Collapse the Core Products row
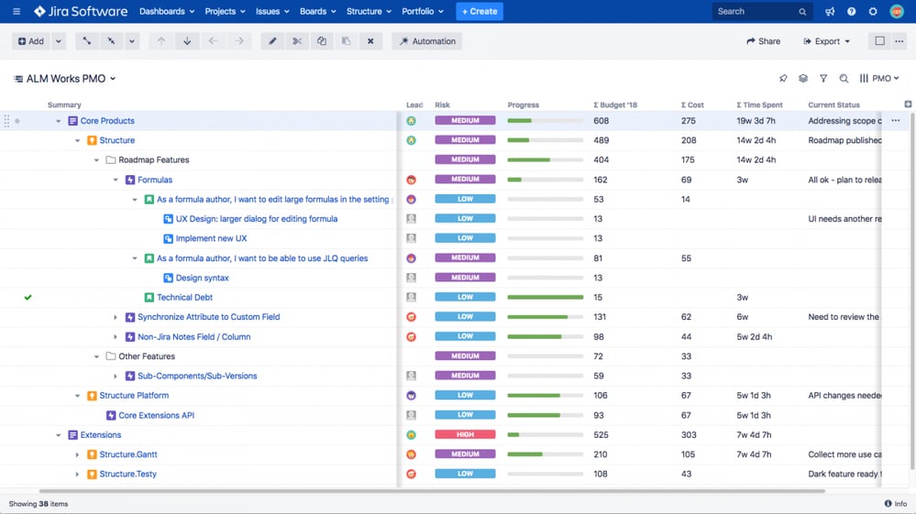This screenshot has width=916, height=514. point(59,121)
